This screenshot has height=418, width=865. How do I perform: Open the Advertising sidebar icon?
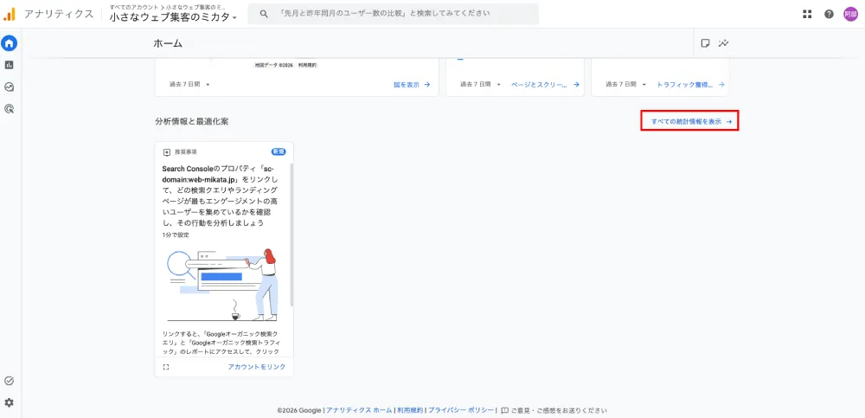[9, 109]
